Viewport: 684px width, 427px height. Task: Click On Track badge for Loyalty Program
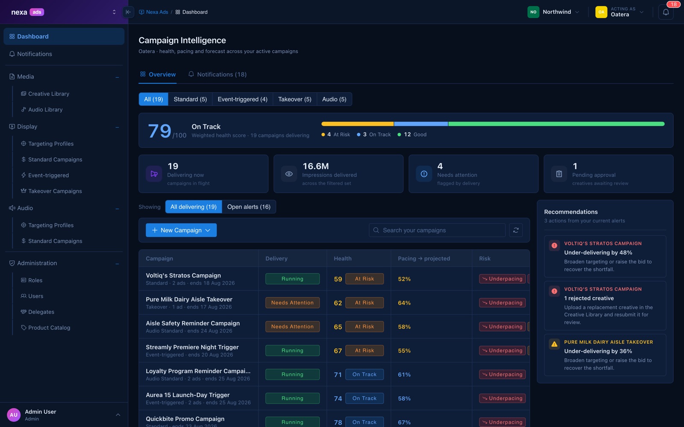365,374
